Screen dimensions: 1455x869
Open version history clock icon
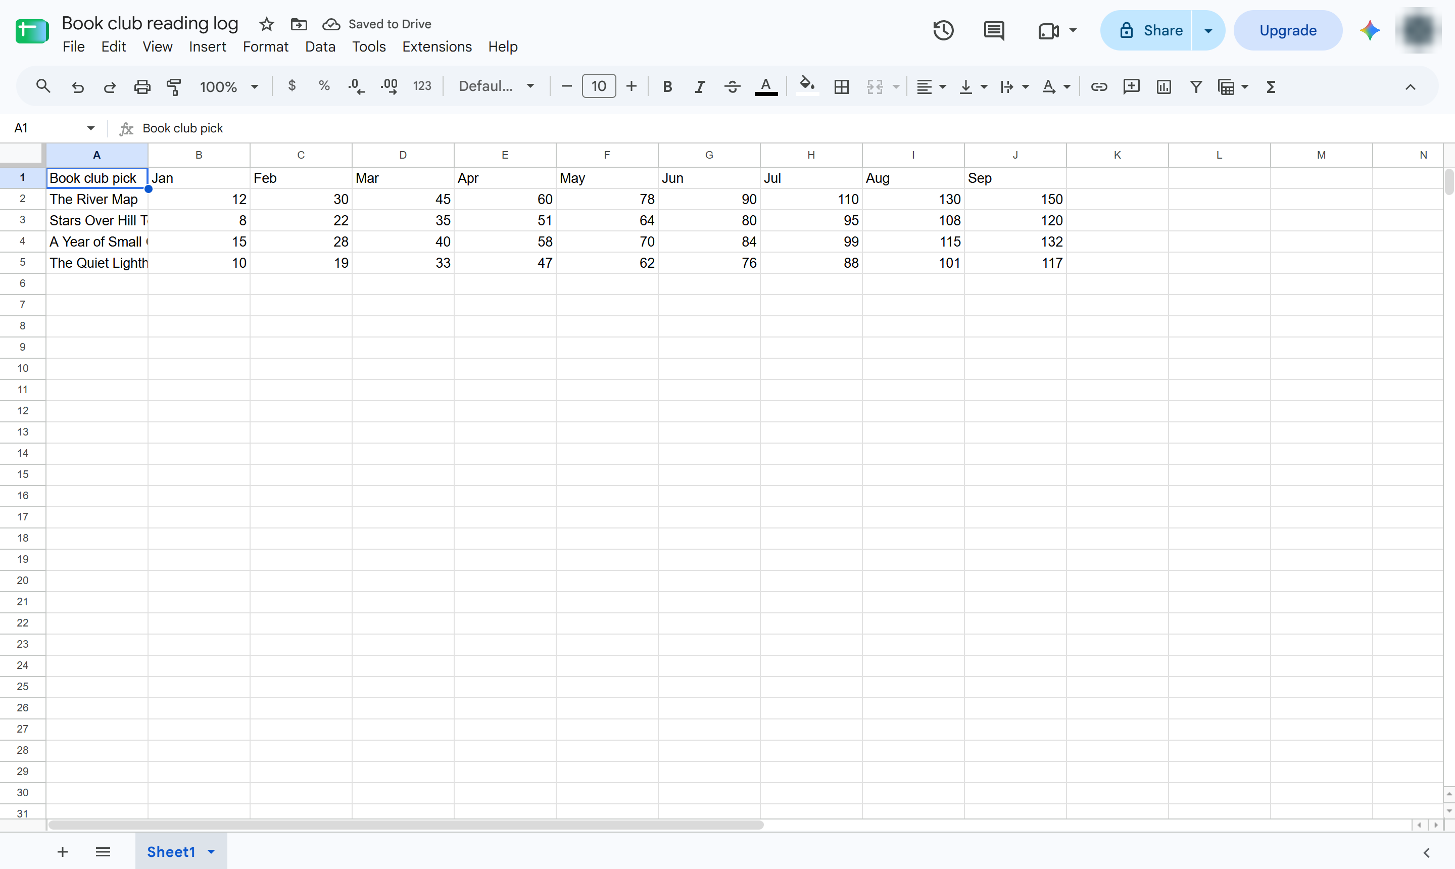click(x=943, y=30)
